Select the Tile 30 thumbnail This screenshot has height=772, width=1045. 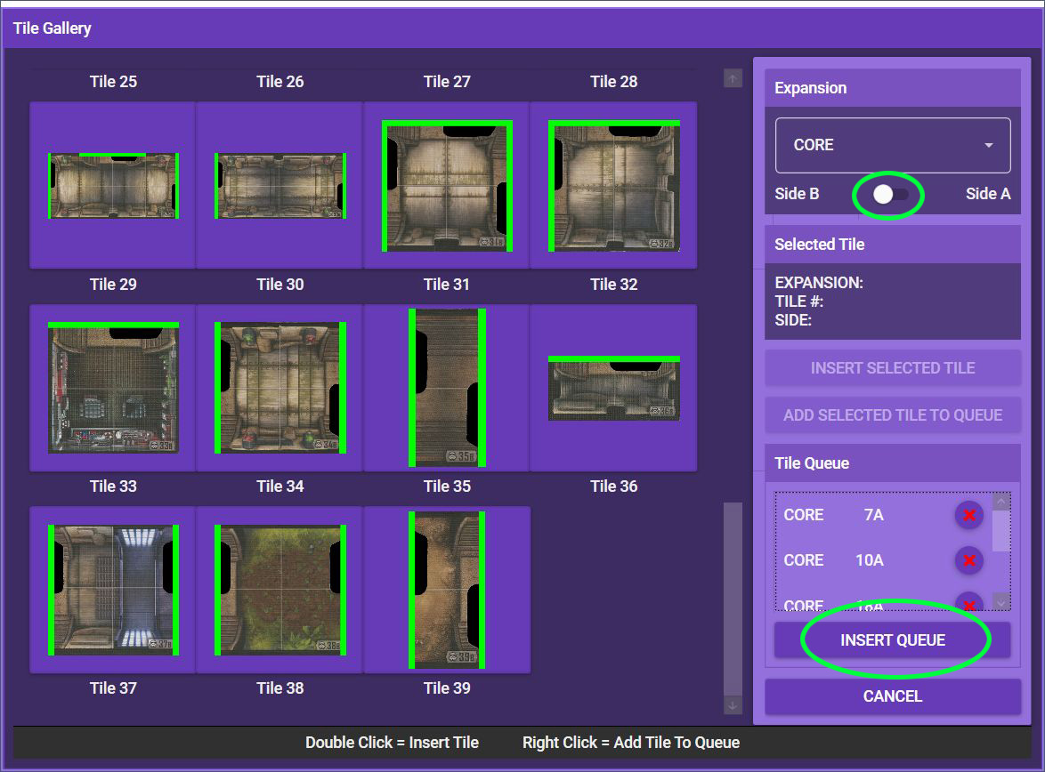point(279,186)
